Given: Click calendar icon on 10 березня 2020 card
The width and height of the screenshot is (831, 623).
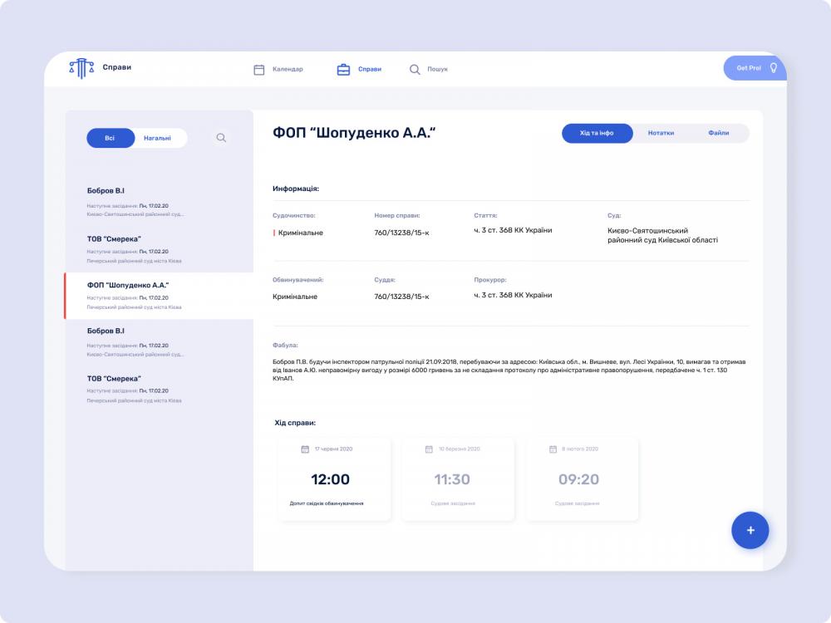Looking at the screenshot, I should [x=429, y=449].
